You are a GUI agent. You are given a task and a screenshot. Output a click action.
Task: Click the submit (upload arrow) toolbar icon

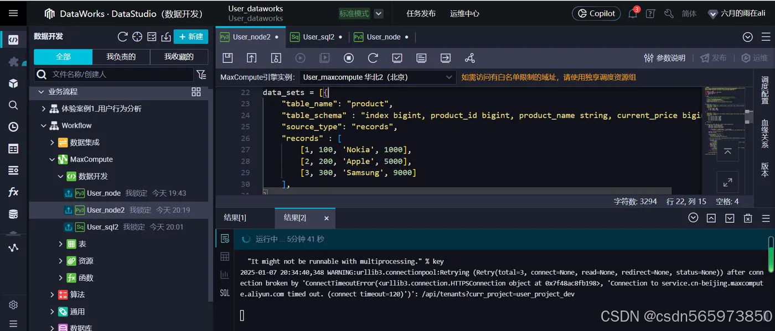point(251,58)
